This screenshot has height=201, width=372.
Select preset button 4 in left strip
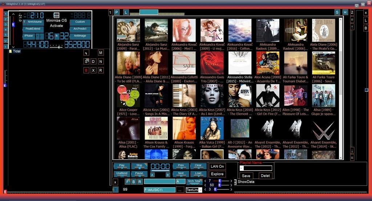point(6,30)
